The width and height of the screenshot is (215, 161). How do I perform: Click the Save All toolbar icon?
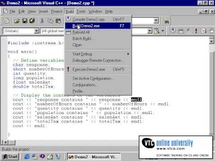32,21
